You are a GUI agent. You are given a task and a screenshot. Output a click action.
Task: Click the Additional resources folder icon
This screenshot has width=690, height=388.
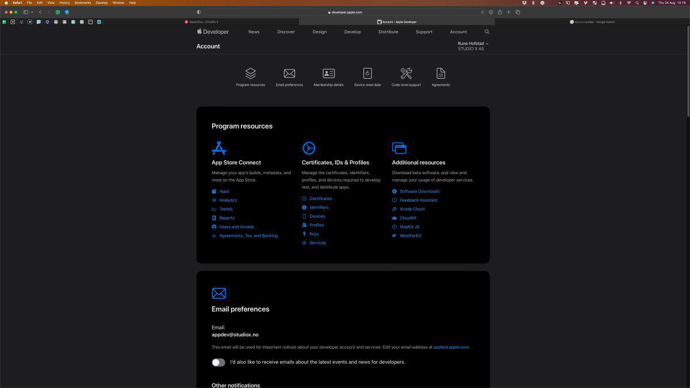click(x=399, y=148)
